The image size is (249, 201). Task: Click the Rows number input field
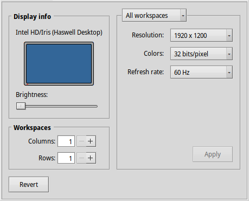coord(66,158)
